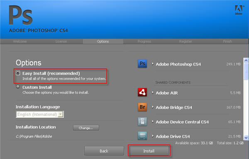249x159 pixels.
Task: Open the Installation Language dropdown
Action: 40,114
